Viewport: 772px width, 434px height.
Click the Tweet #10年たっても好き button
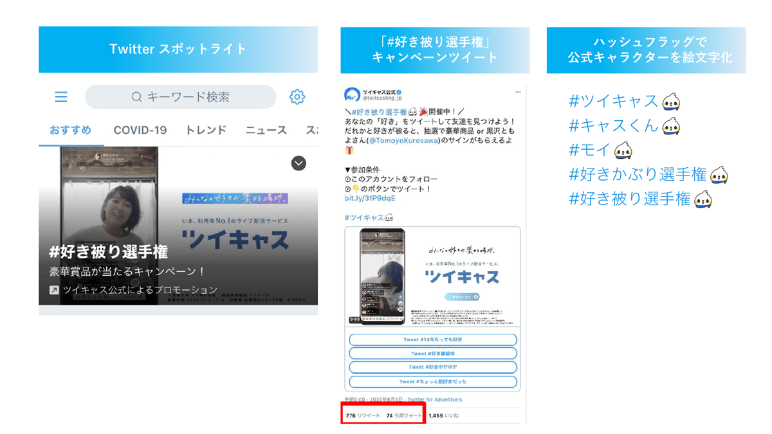click(432, 339)
